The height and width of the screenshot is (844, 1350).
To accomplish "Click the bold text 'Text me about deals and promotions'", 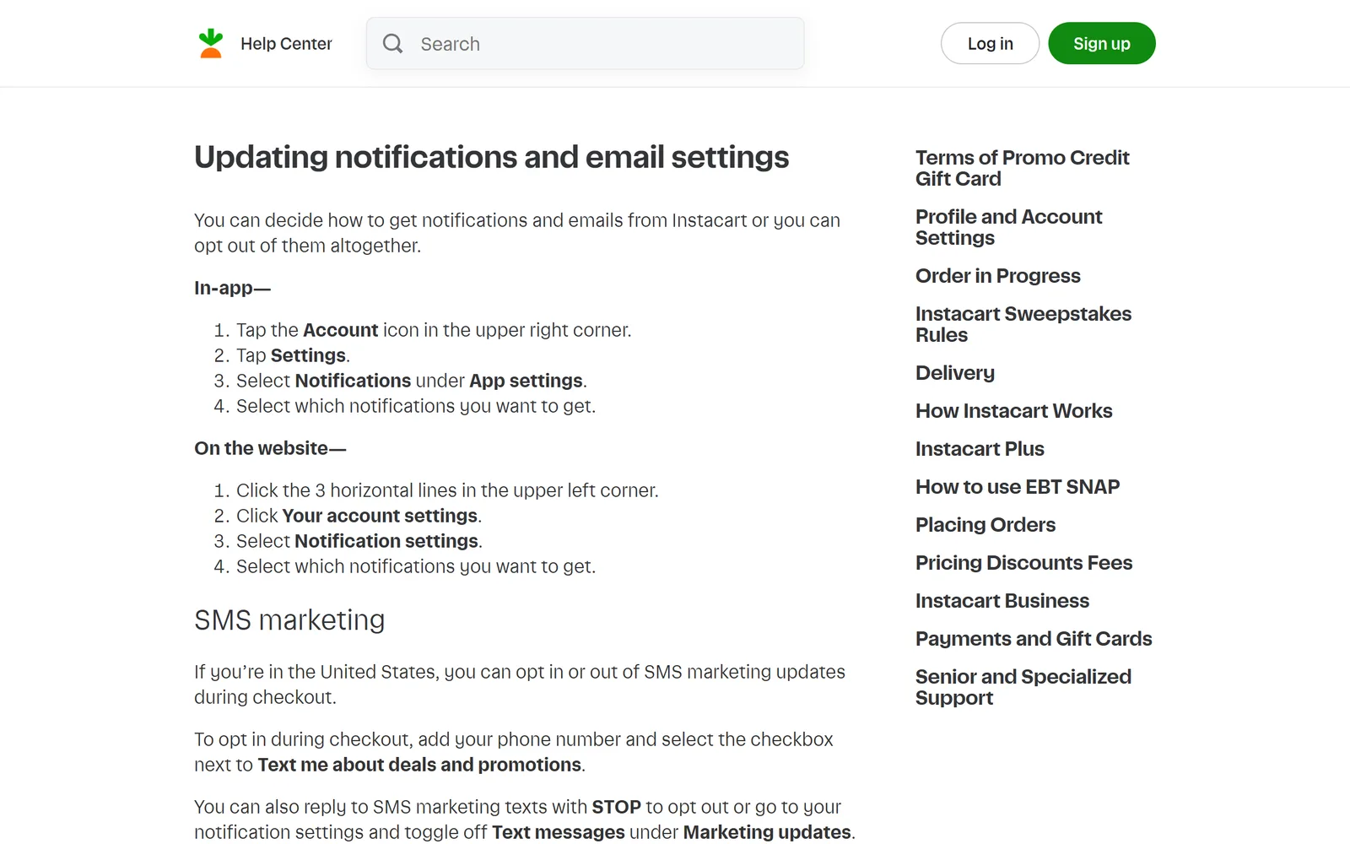I will [419, 765].
